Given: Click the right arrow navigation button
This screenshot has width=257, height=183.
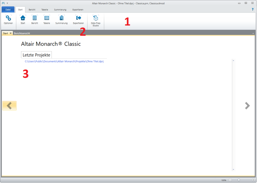Looking at the screenshot, I should click(247, 106).
